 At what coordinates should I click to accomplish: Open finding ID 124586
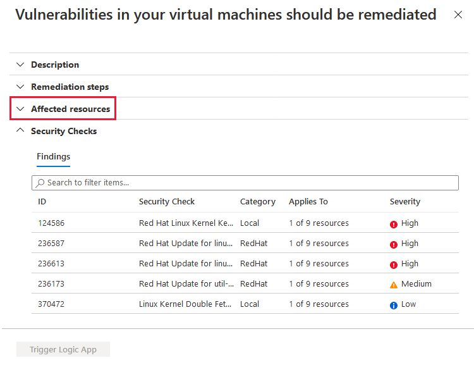coord(51,223)
